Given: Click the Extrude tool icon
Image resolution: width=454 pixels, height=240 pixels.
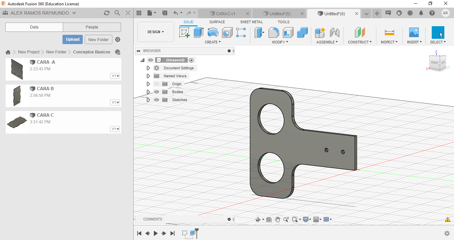Looking at the screenshot, I should (x=198, y=32).
